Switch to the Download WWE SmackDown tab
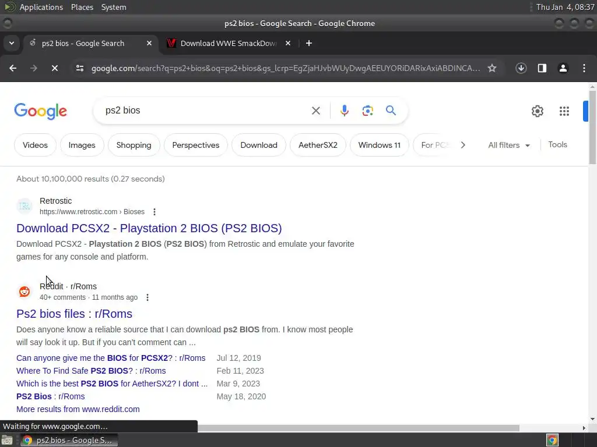This screenshot has height=447, width=597. tap(229, 43)
